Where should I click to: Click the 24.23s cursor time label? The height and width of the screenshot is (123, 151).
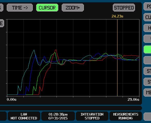click(x=117, y=16)
